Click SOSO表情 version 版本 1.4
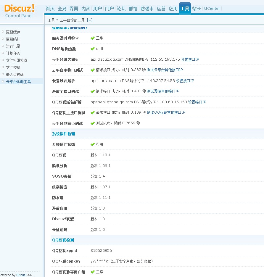 pyautogui.click(x=98, y=176)
